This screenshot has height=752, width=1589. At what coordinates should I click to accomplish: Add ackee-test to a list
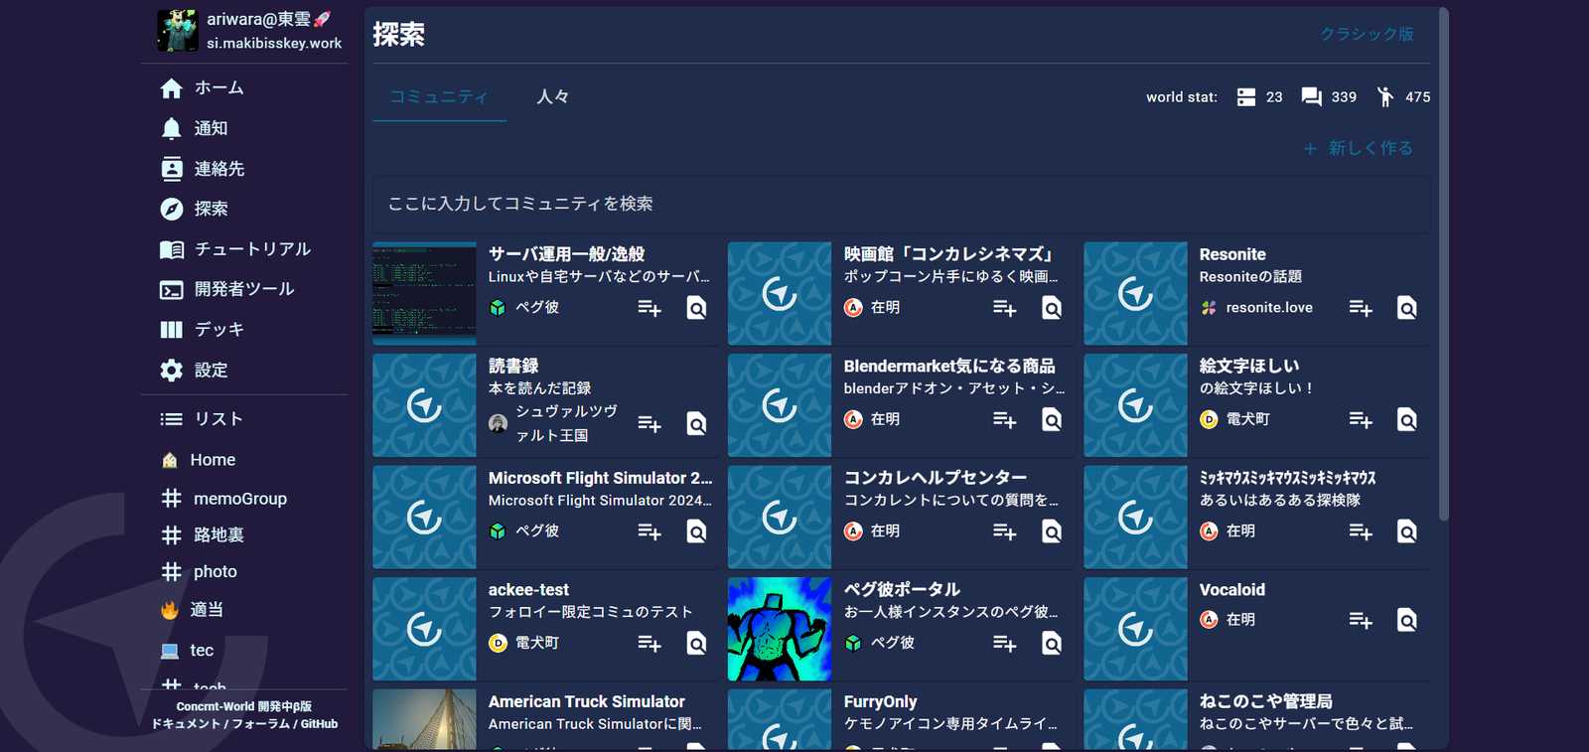click(x=650, y=644)
